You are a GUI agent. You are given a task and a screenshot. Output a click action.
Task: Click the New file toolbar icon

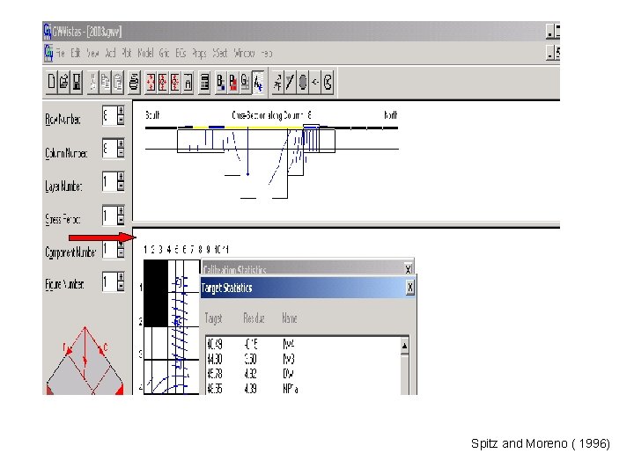pyautogui.click(x=51, y=83)
